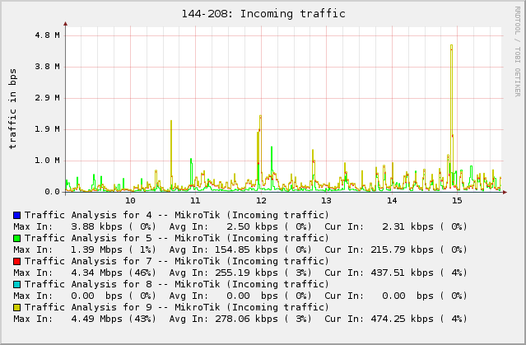Click the green legend swatch for Traffic Analysis 5
The height and width of the screenshot is (345, 526).
pos(16,238)
